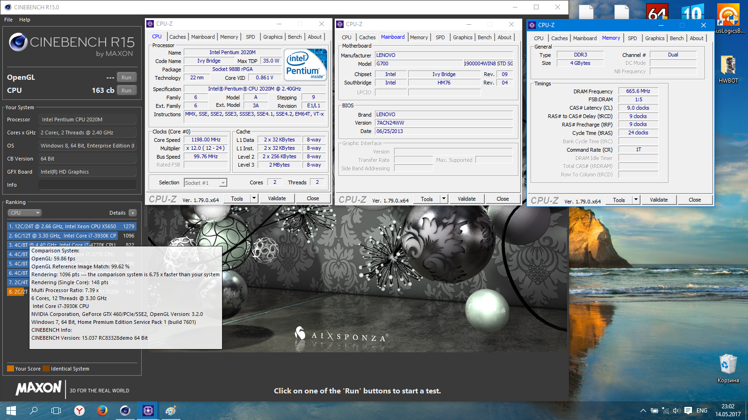748x420 pixels.
Task: Open the action center notification icon
Action: click(688, 411)
